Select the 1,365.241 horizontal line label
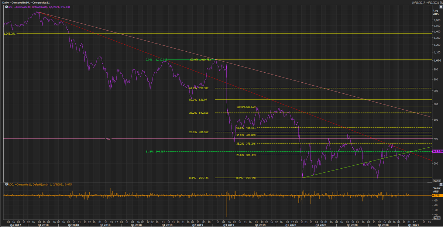Screen dimensions: 443x227 click(x=10, y=34)
